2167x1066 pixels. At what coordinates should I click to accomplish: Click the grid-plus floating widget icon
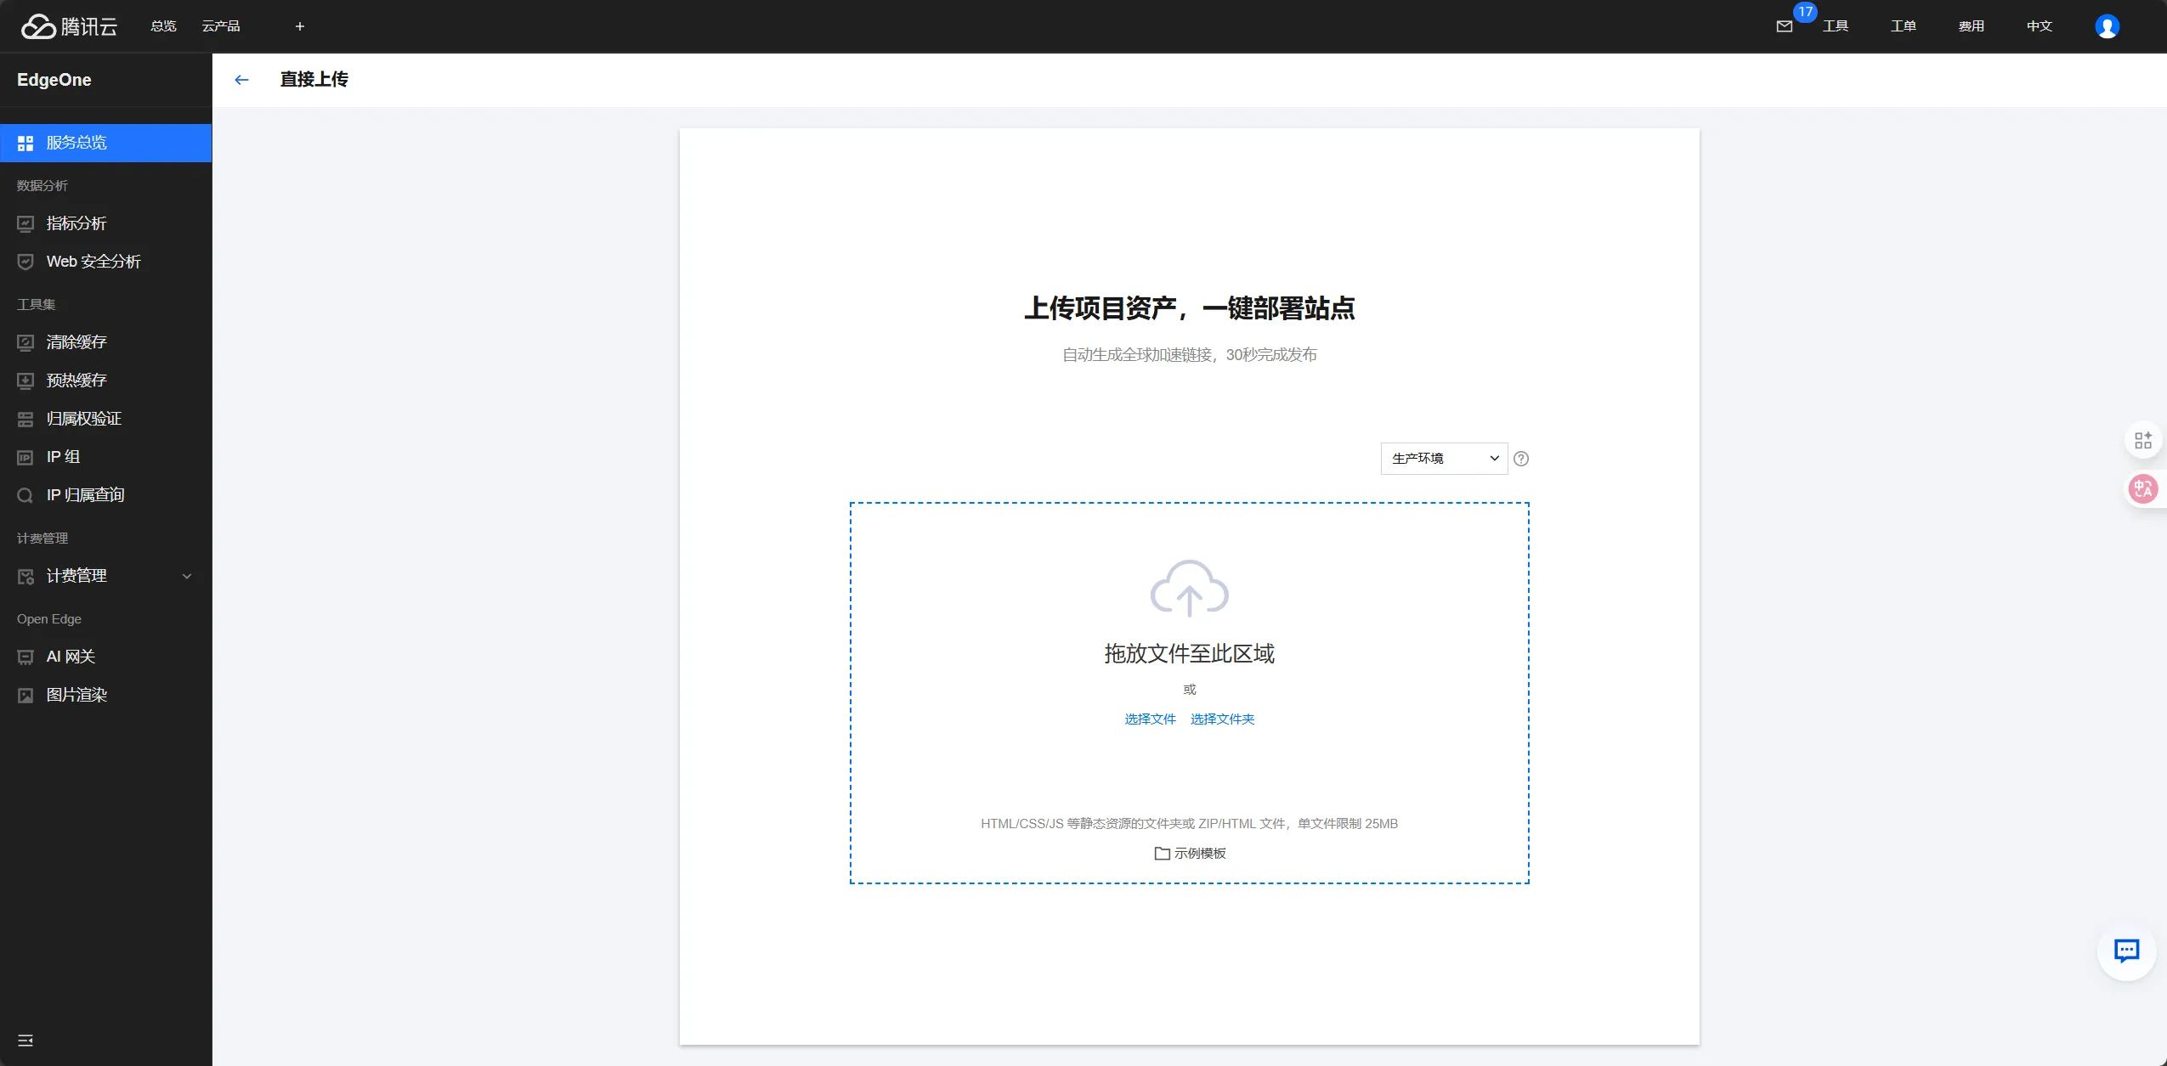point(2142,440)
